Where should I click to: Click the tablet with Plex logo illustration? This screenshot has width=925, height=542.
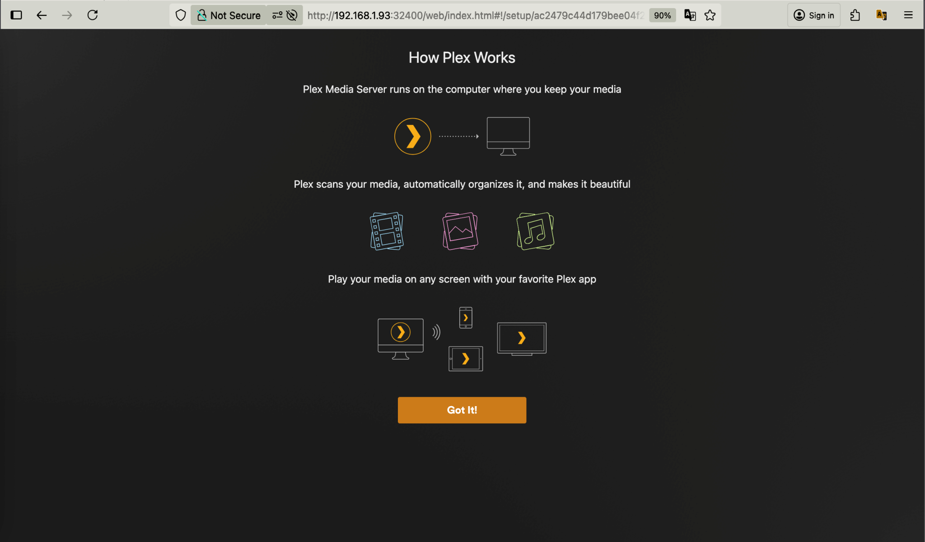click(x=465, y=358)
